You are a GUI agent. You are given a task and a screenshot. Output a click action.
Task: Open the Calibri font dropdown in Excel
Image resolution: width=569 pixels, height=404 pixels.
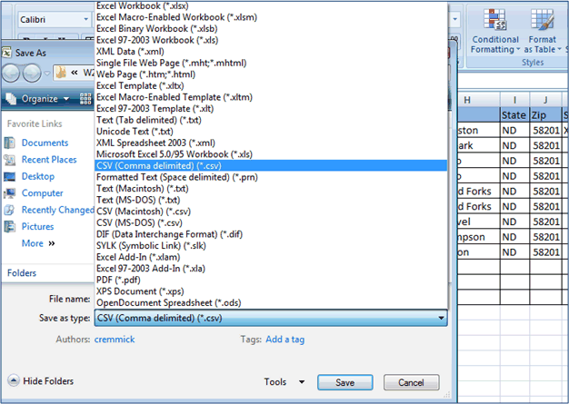(86, 19)
